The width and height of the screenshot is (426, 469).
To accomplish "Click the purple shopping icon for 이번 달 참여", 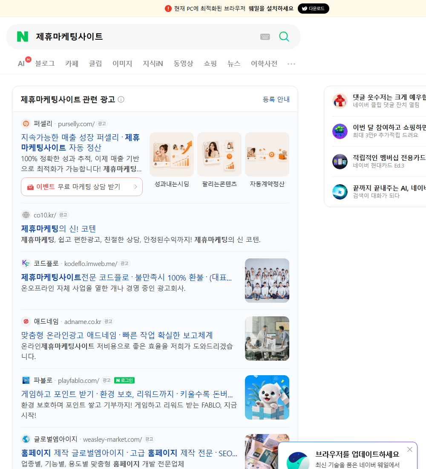I will (x=340, y=131).
